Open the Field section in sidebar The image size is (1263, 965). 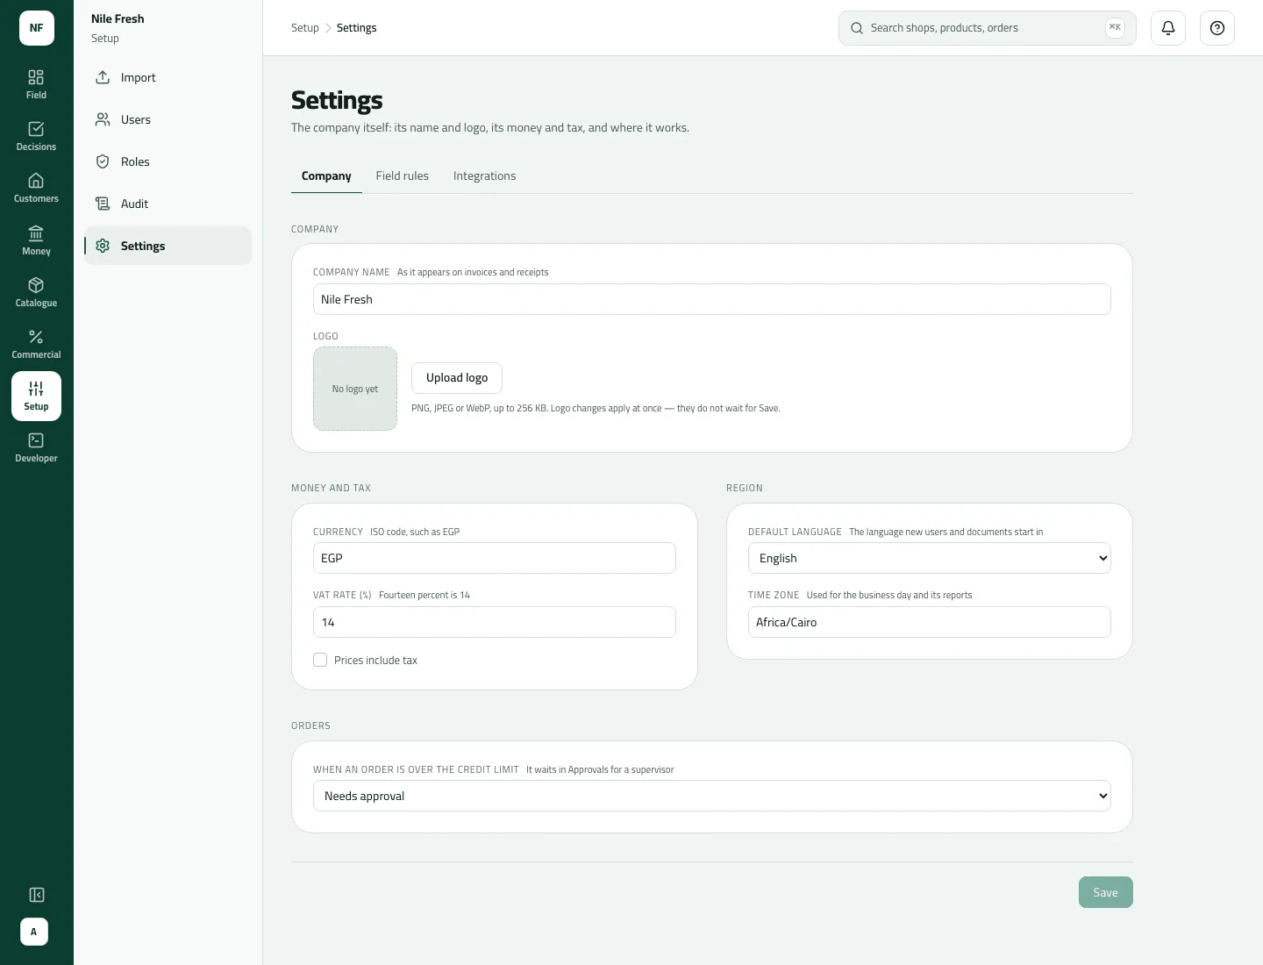pyautogui.click(x=36, y=84)
